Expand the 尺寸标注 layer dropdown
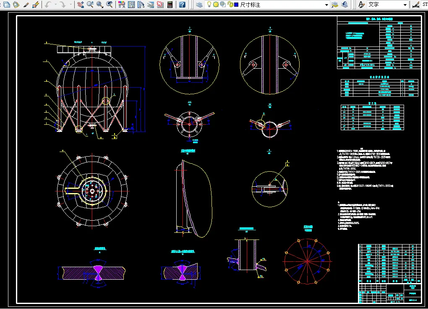 pyautogui.click(x=326, y=5)
